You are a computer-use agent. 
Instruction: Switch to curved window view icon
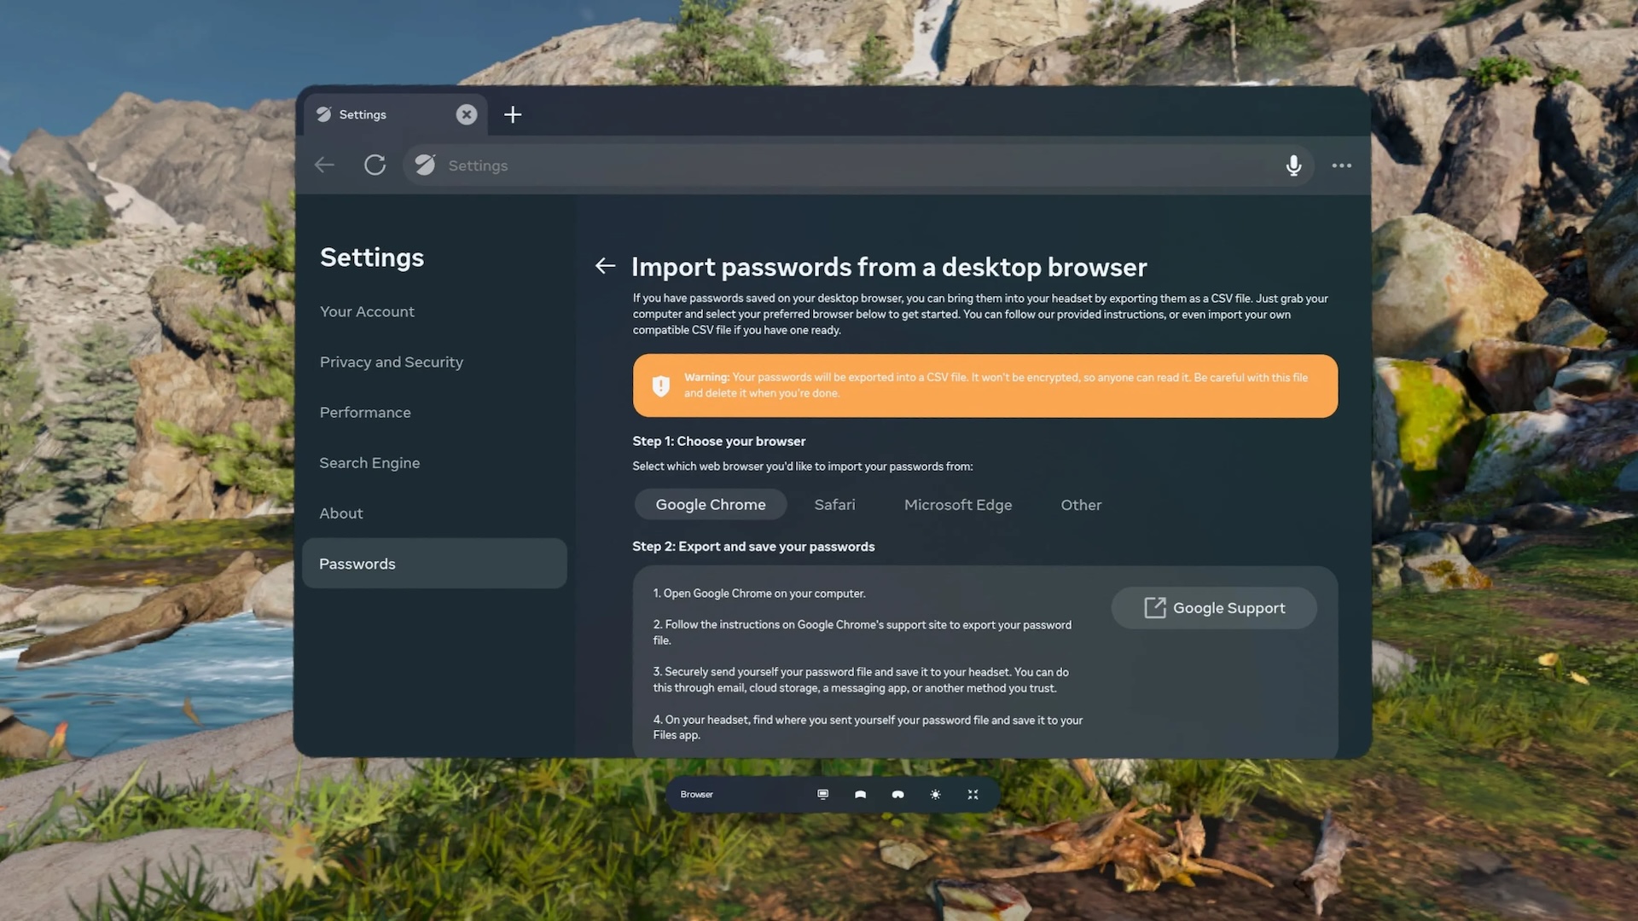click(860, 794)
